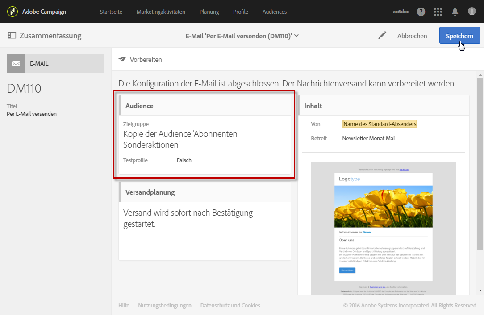Viewport: 484px width, 315px height.
Task: Expand the E-Mail title dropdown chevron
Action: 296,36
